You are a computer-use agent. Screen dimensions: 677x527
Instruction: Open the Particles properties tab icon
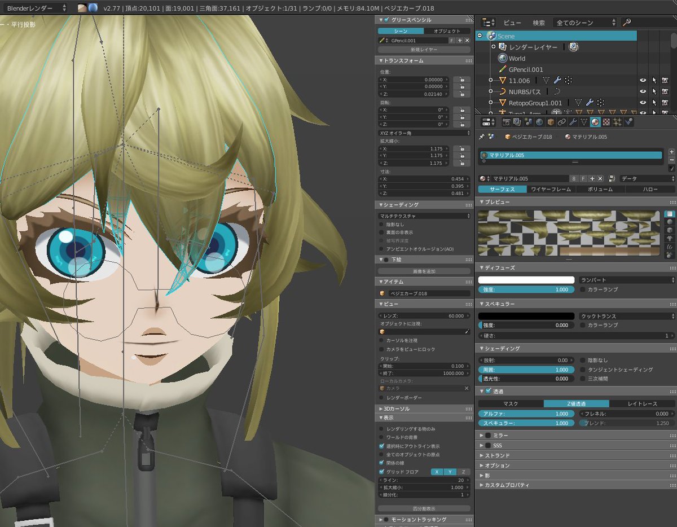617,122
